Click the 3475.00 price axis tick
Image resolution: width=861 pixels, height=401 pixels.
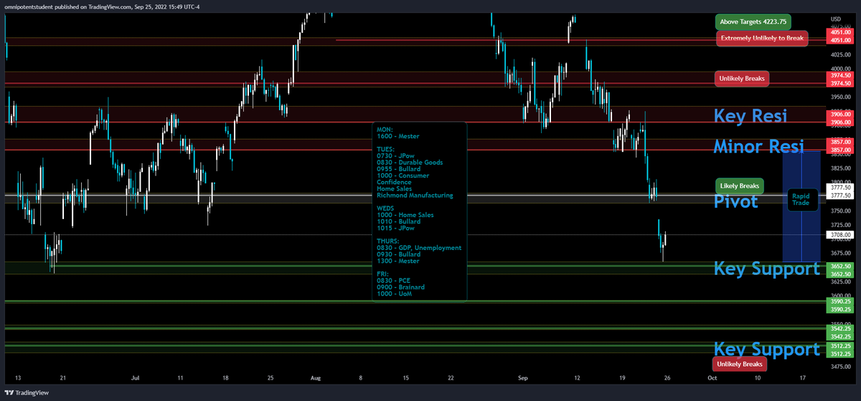pos(840,366)
